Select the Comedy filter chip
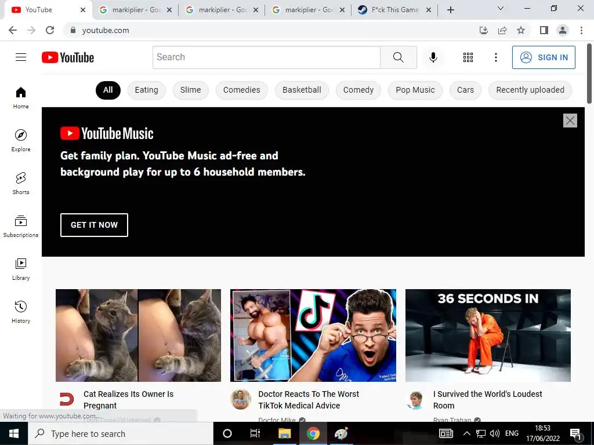This screenshot has height=445, width=594. [358, 90]
